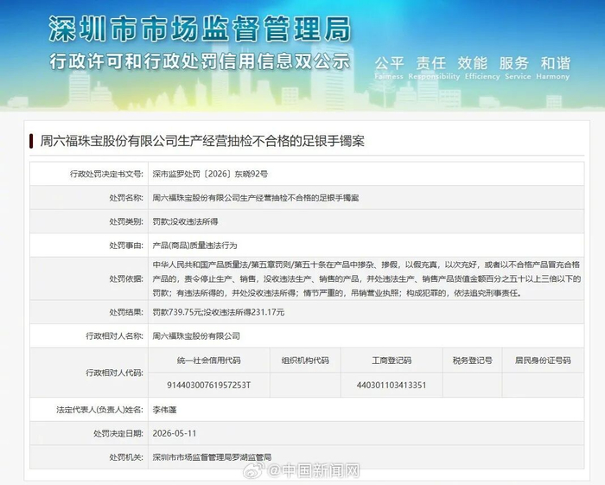Select the result 罚款739.75元;没收违法所得231.17元
This screenshot has width=605, height=485.
(x=219, y=312)
